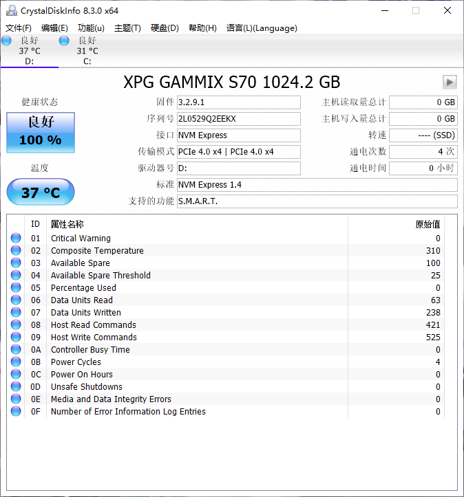The height and width of the screenshot is (497, 464).
Task: Click the standard field NVM Express 1.4
Action: [x=317, y=185]
